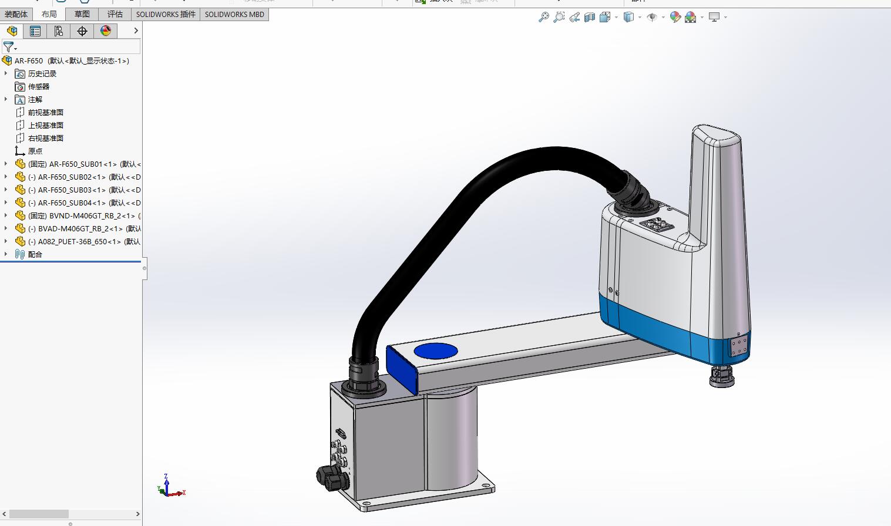
Task: Select 上视基准面 in the feature tree
Action: tap(39, 125)
